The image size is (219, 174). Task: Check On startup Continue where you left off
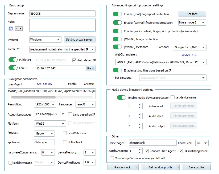click(112, 158)
